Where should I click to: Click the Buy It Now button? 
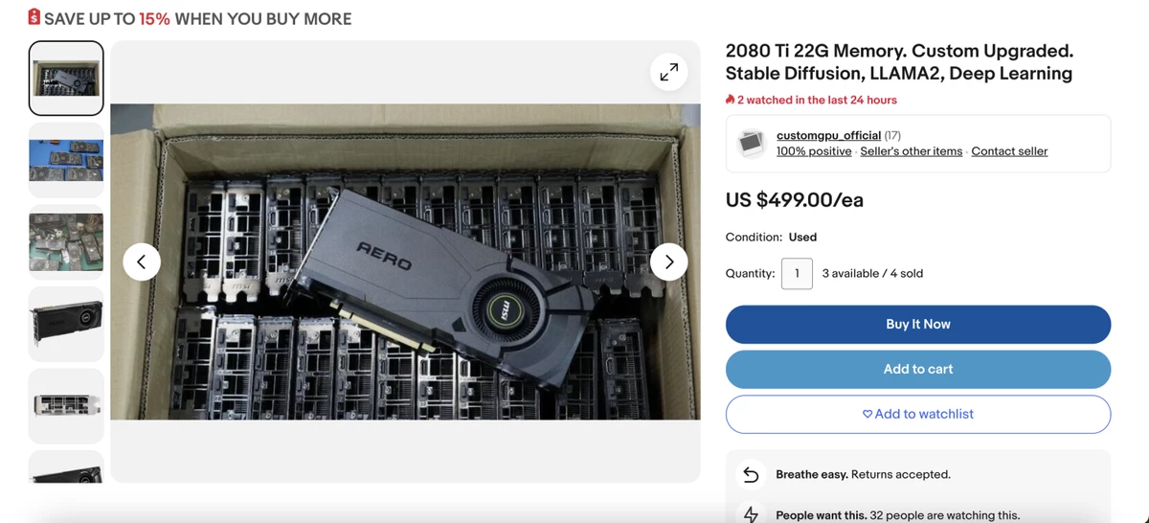coord(918,324)
